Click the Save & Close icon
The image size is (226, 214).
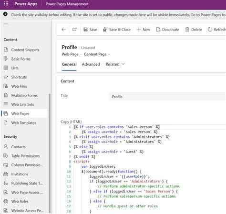click(x=105, y=30)
